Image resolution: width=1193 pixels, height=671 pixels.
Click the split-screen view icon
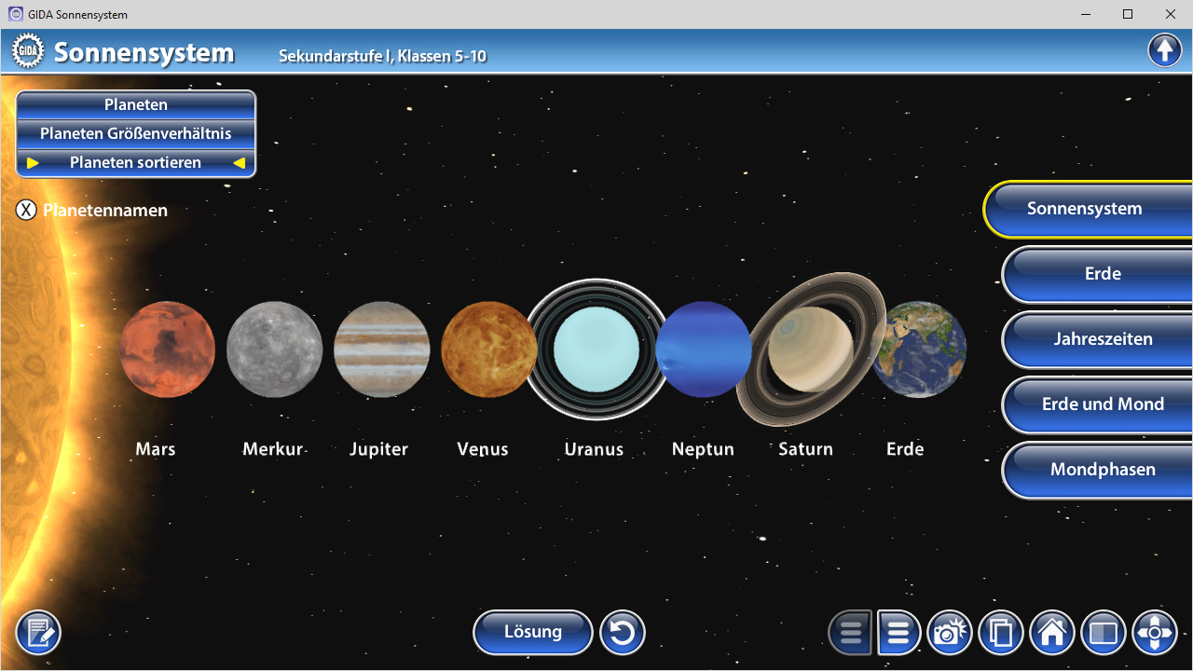coord(1104,634)
